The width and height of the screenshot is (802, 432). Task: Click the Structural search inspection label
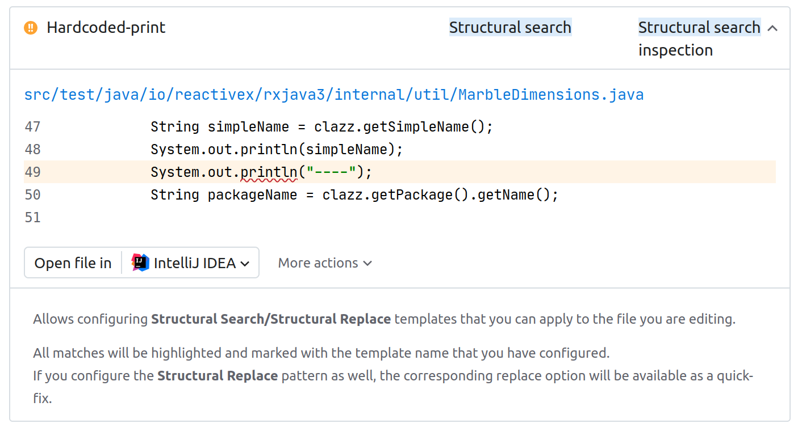pyautogui.click(x=699, y=39)
